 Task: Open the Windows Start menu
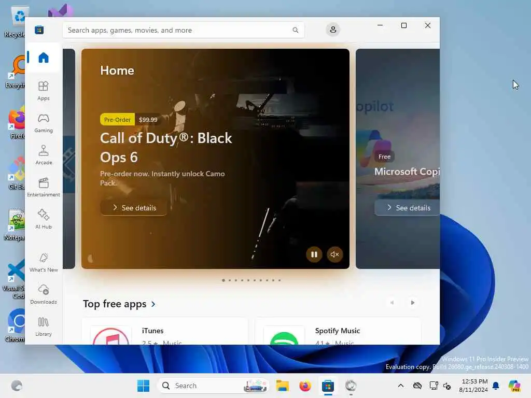coord(143,386)
